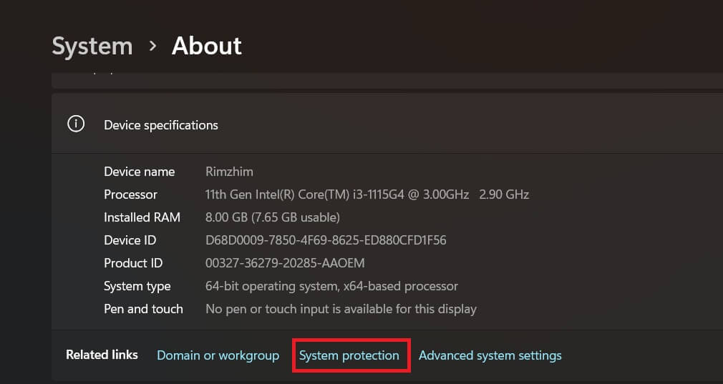This screenshot has height=384, width=723.
Task: Click the breadcrumb chevron after System
Action: (152, 46)
